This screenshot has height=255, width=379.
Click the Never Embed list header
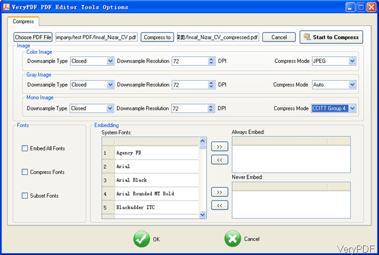pyautogui.click(x=291, y=186)
